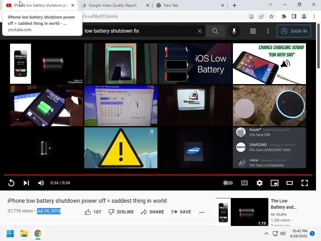
Task: Open File Explorer from taskbar
Action: (x=24, y=233)
